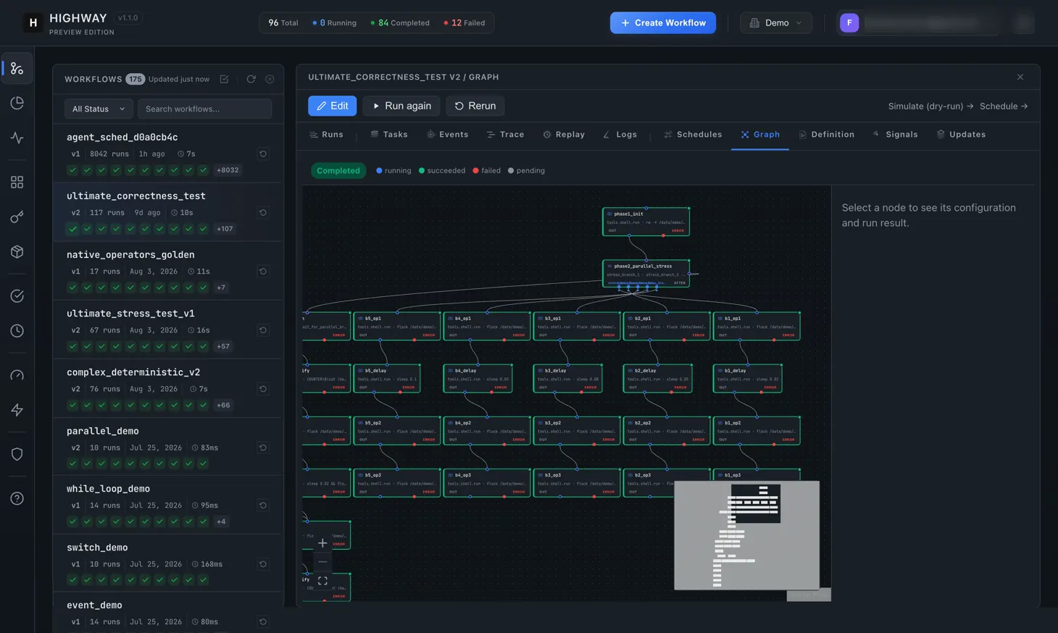
Task: Click rerun icon on ultimate_correctness_test row
Action: click(263, 212)
